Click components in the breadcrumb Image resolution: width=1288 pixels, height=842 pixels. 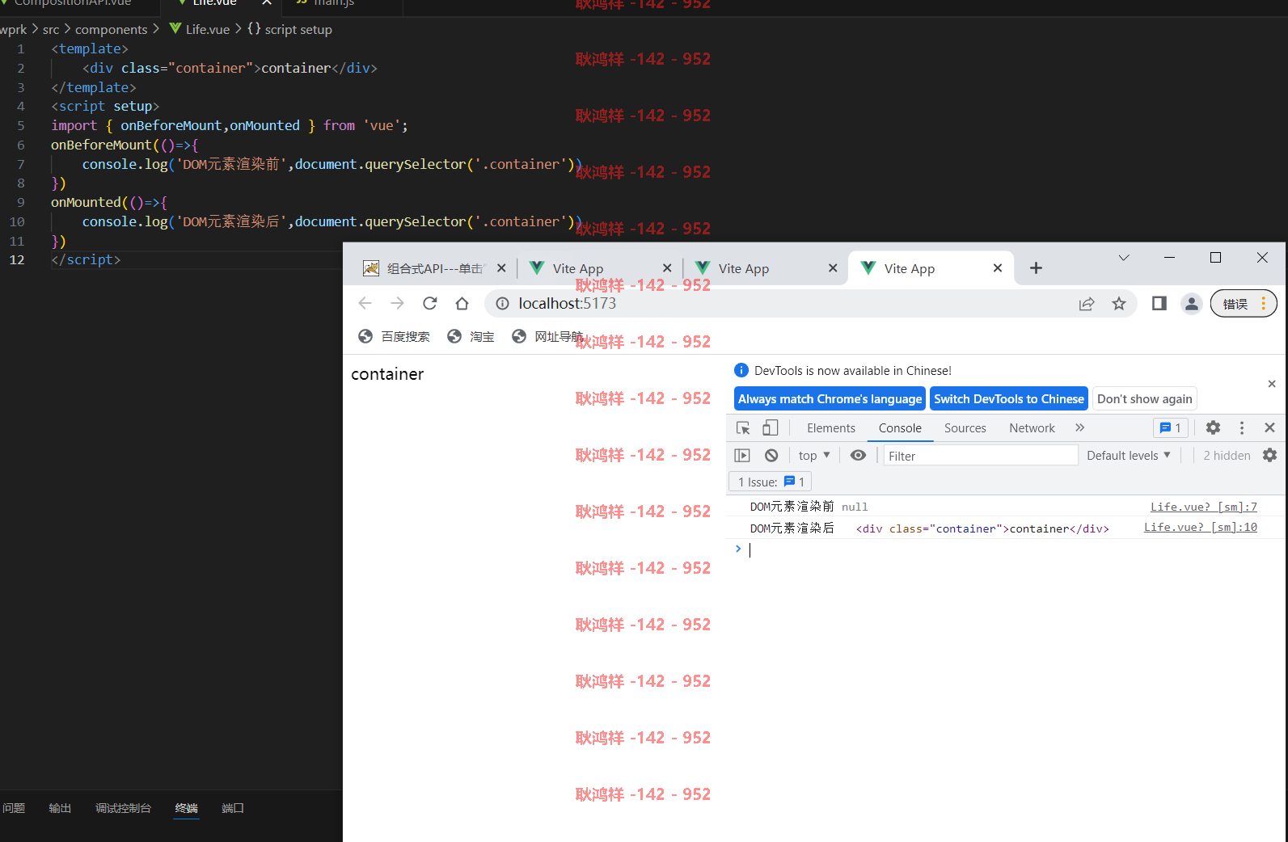(112, 29)
